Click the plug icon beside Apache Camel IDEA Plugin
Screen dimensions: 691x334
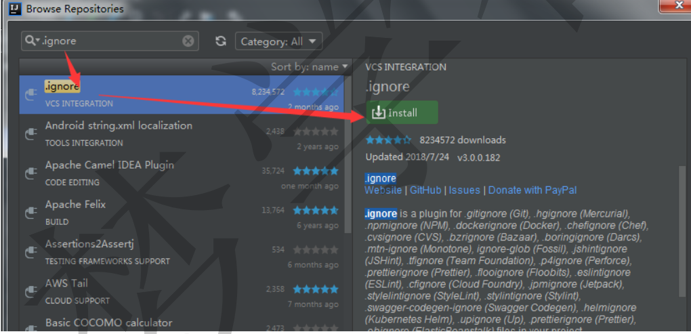(x=30, y=173)
